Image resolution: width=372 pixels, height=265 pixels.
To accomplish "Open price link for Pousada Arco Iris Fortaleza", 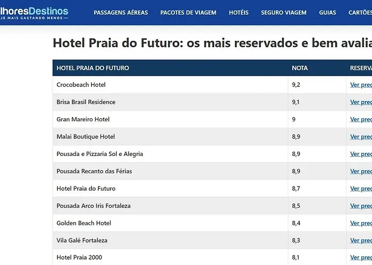I will 361,206.
